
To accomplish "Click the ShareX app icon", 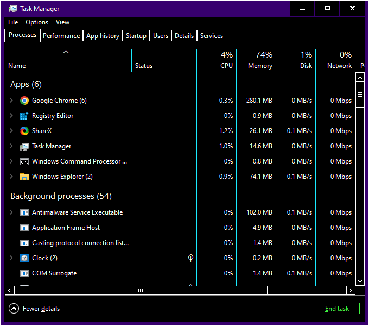I will click(x=24, y=131).
